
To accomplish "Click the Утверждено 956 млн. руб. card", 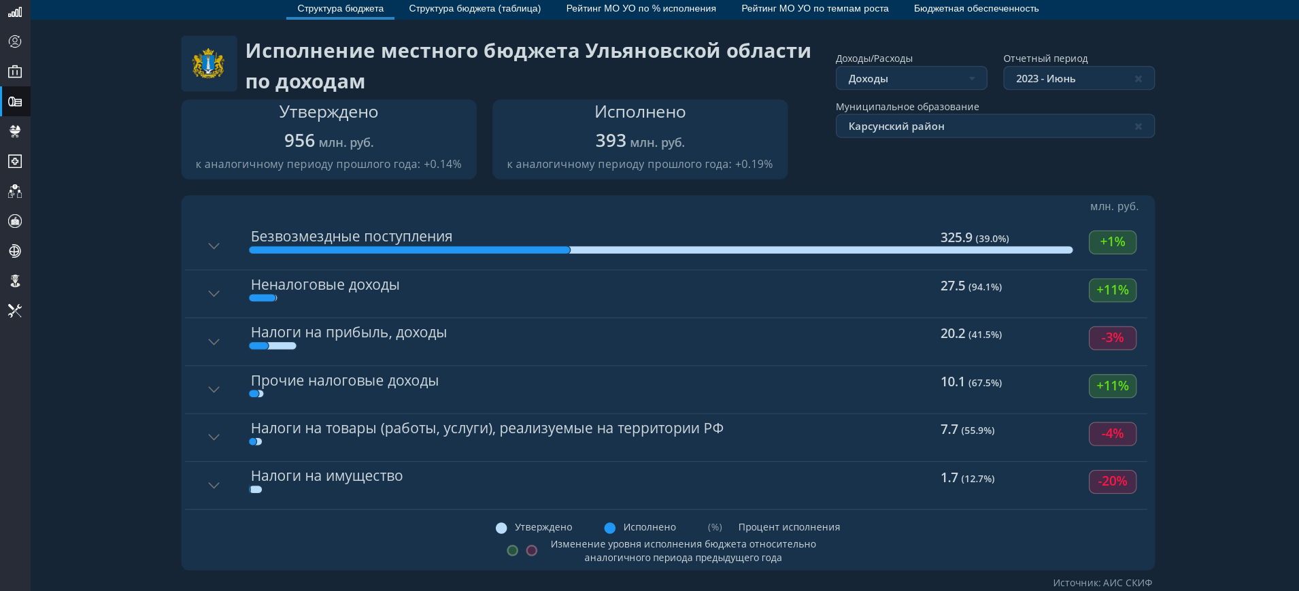I will (328, 139).
